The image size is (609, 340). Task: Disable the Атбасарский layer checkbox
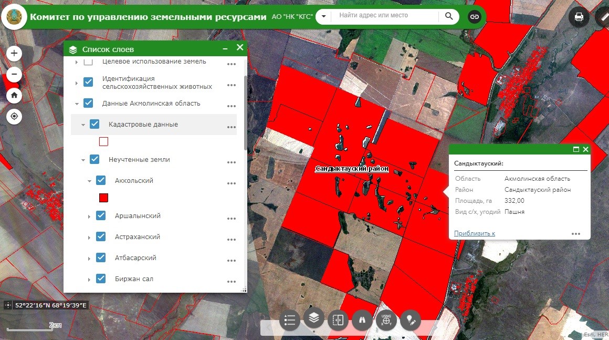point(101,257)
